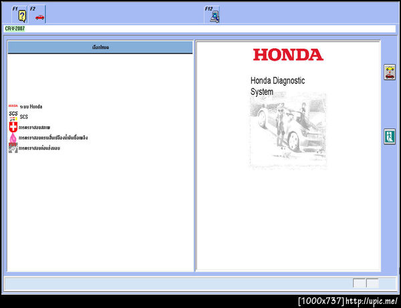Select the F2 red car vehicle icon
Image resolution: width=401 pixels, height=308 pixels.
pos(37,14)
